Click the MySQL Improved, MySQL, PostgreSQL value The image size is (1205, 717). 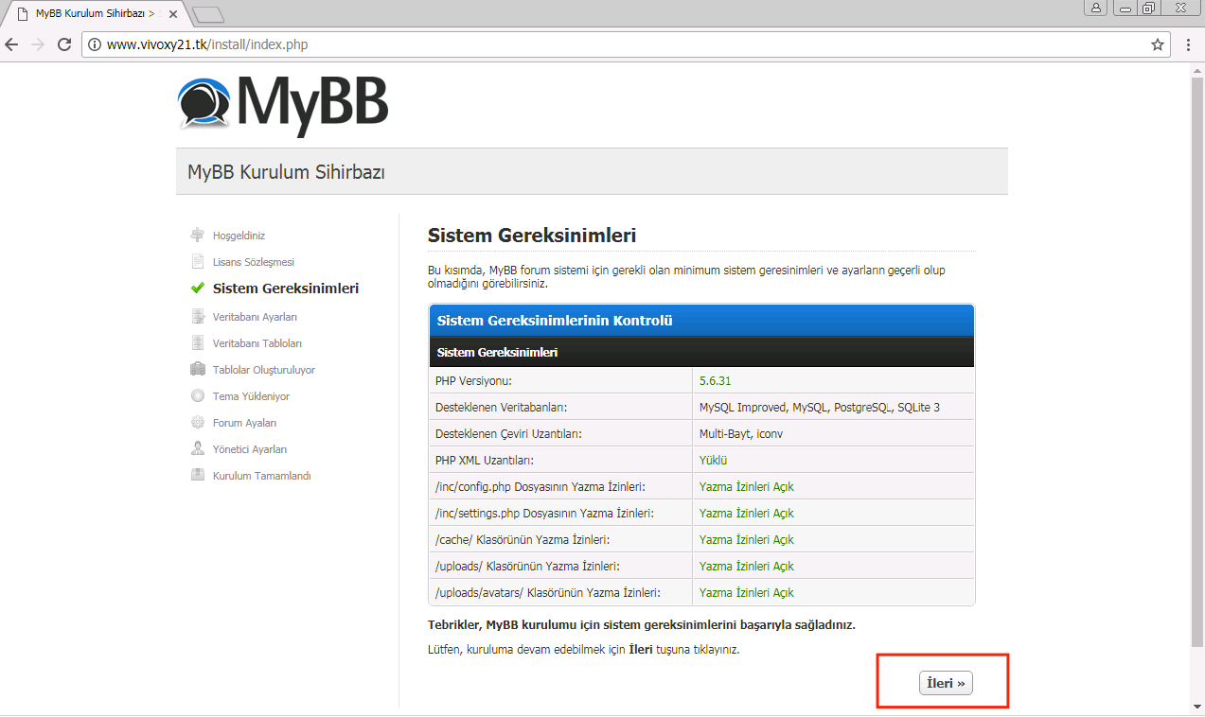pos(820,408)
